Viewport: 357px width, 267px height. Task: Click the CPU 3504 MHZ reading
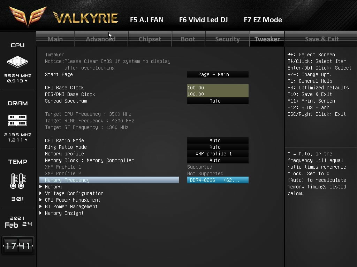point(18,75)
